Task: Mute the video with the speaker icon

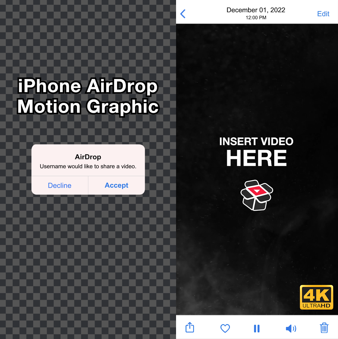Action: 291,328
